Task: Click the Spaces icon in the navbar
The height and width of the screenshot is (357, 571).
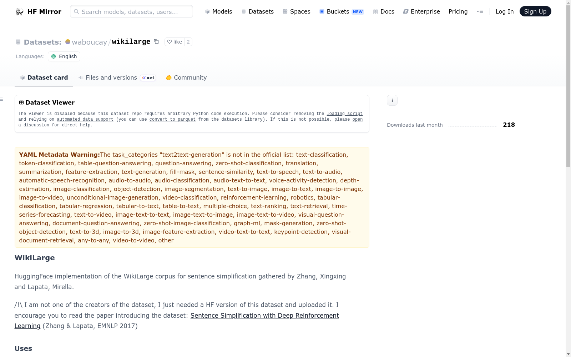Action: coord(285,12)
